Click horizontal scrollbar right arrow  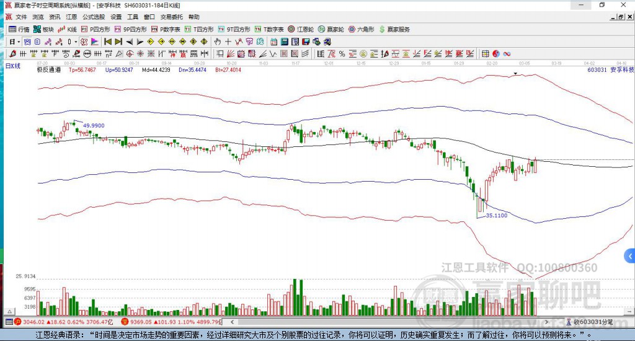tap(546, 322)
